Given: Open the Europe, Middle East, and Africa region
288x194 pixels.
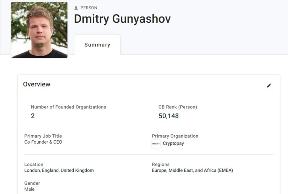Looking at the screenshot, I should (192, 170).
